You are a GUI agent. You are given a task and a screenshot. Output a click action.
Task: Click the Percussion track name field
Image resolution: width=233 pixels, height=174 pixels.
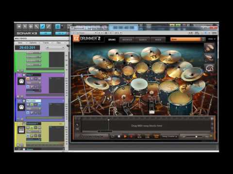pyautogui.click(x=33, y=101)
